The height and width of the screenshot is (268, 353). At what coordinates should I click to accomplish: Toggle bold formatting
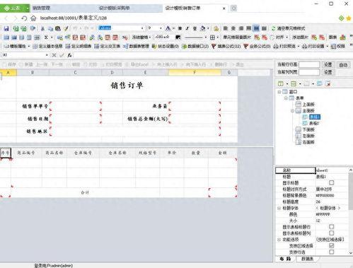click(x=180, y=28)
